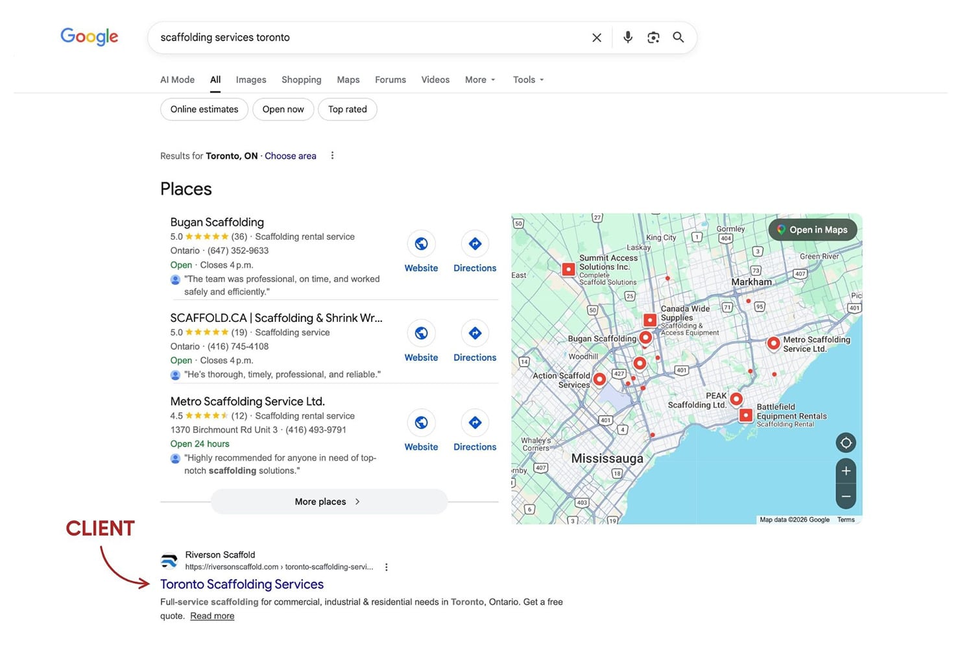Toggle the Open now filter
The height and width of the screenshot is (649, 973).
pos(283,109)
